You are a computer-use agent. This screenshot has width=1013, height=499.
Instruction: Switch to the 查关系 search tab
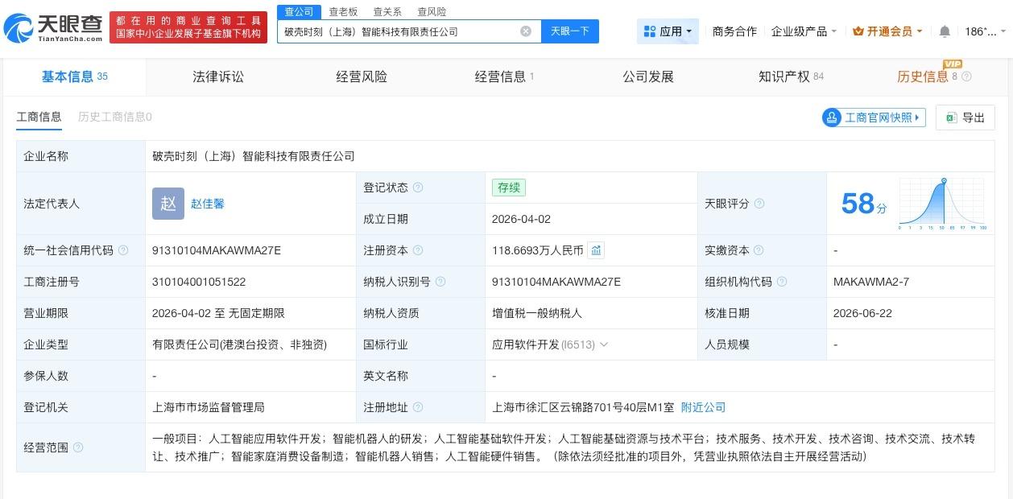387,12
